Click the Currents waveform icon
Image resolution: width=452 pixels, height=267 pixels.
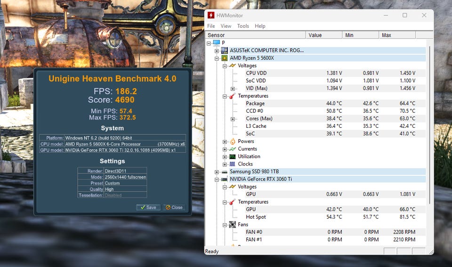[232, 149]
